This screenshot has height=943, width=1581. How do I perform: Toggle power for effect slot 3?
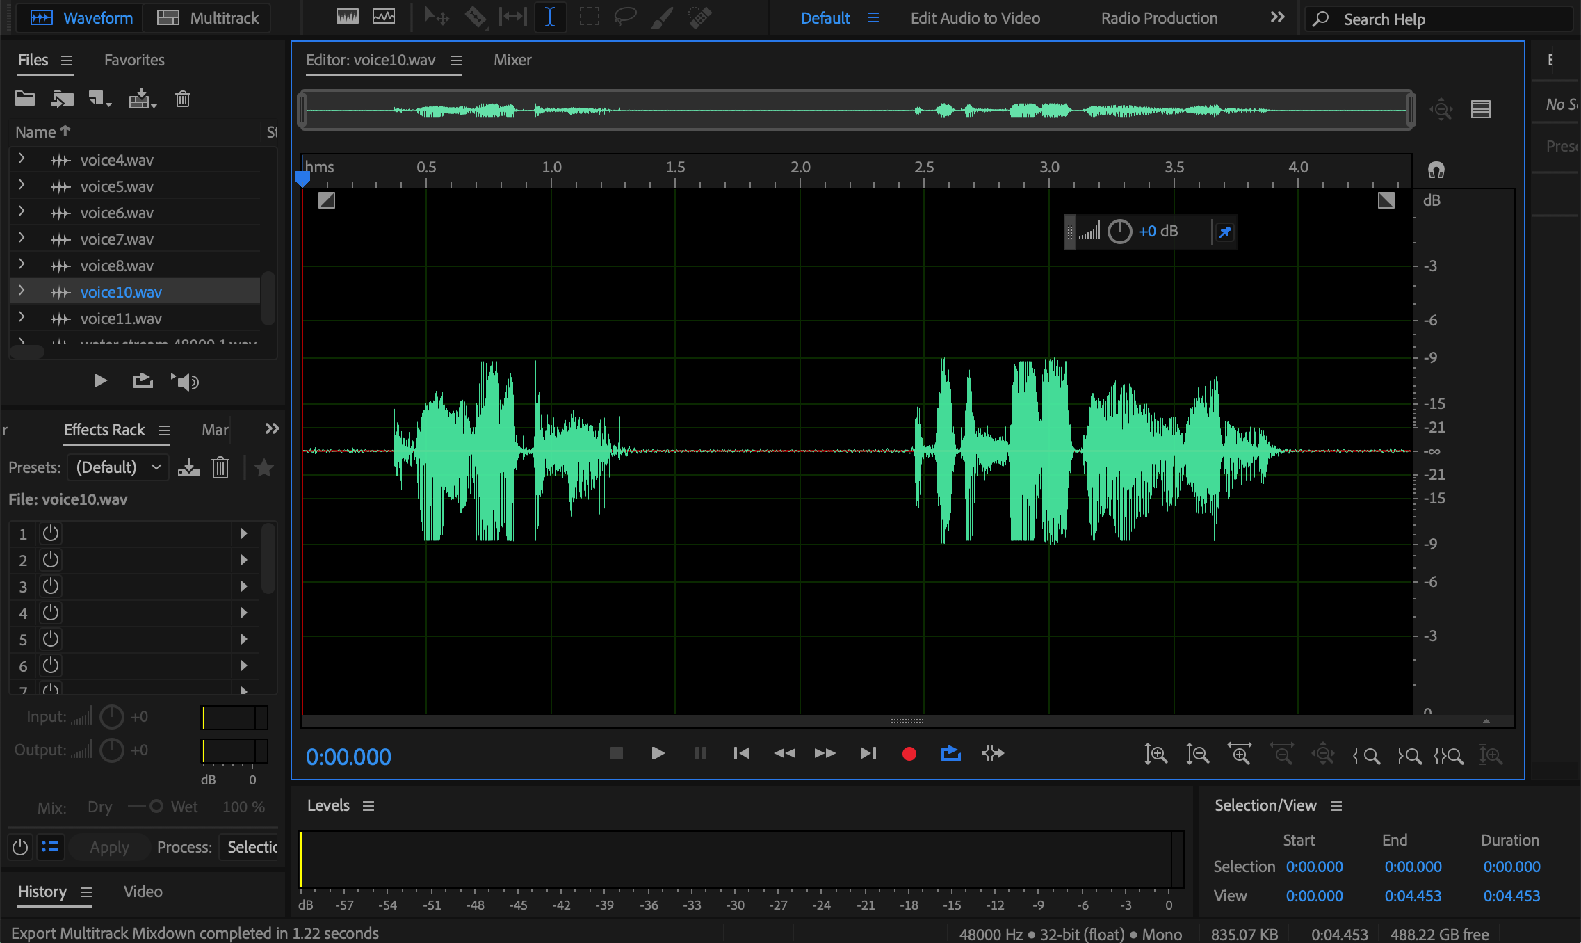coord(51,587)
